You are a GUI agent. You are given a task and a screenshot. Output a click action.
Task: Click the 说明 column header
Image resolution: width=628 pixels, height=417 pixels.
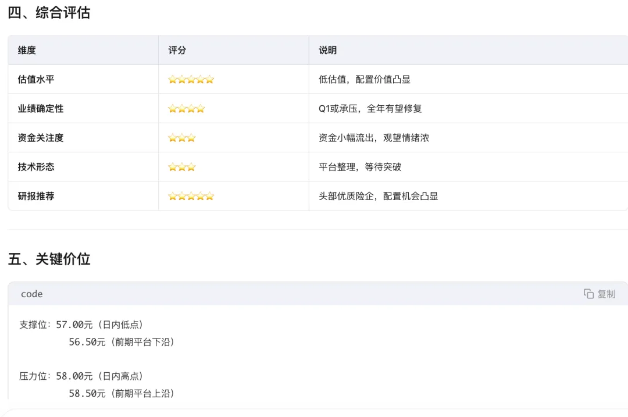pyautogui.click(x=327, y=51)
